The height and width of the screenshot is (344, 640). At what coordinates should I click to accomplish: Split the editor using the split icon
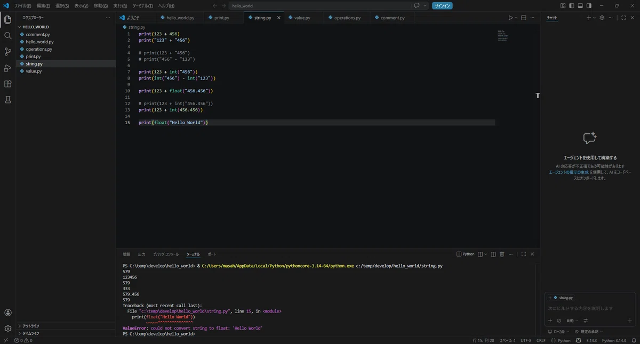(x=523, y=18)
